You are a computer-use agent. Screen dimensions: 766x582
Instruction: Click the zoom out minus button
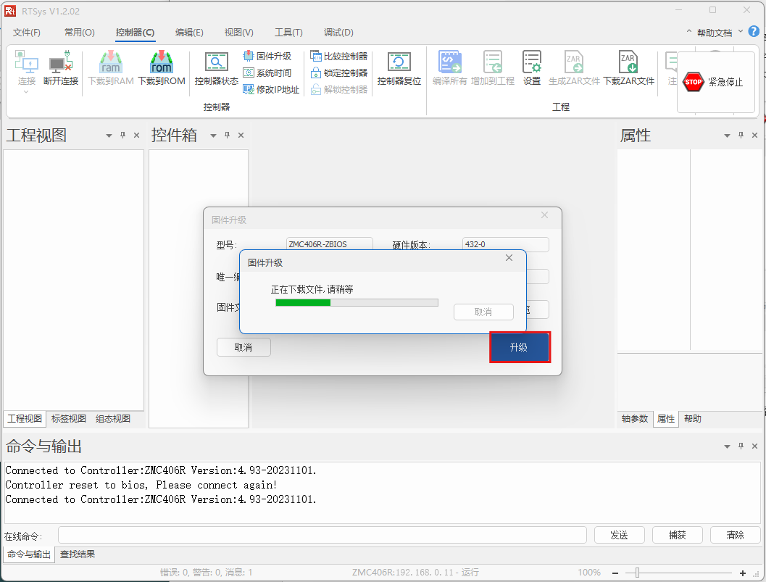[x=615, y=573]
